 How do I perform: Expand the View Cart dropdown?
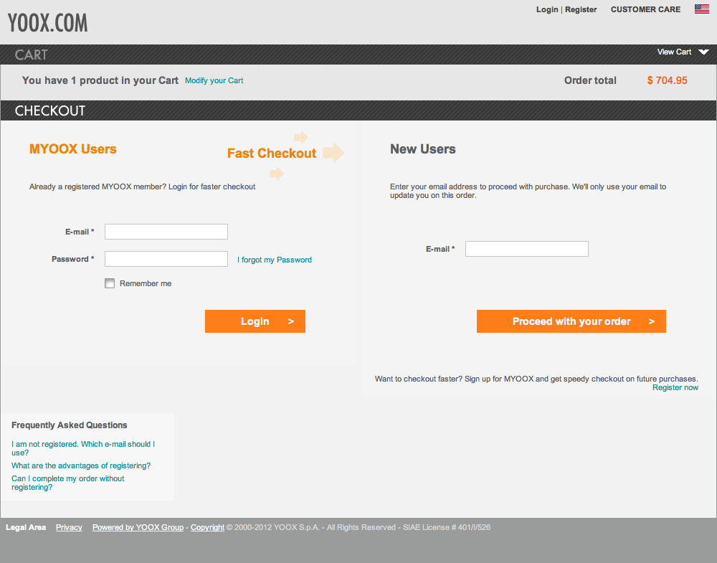tap(682, 52)
